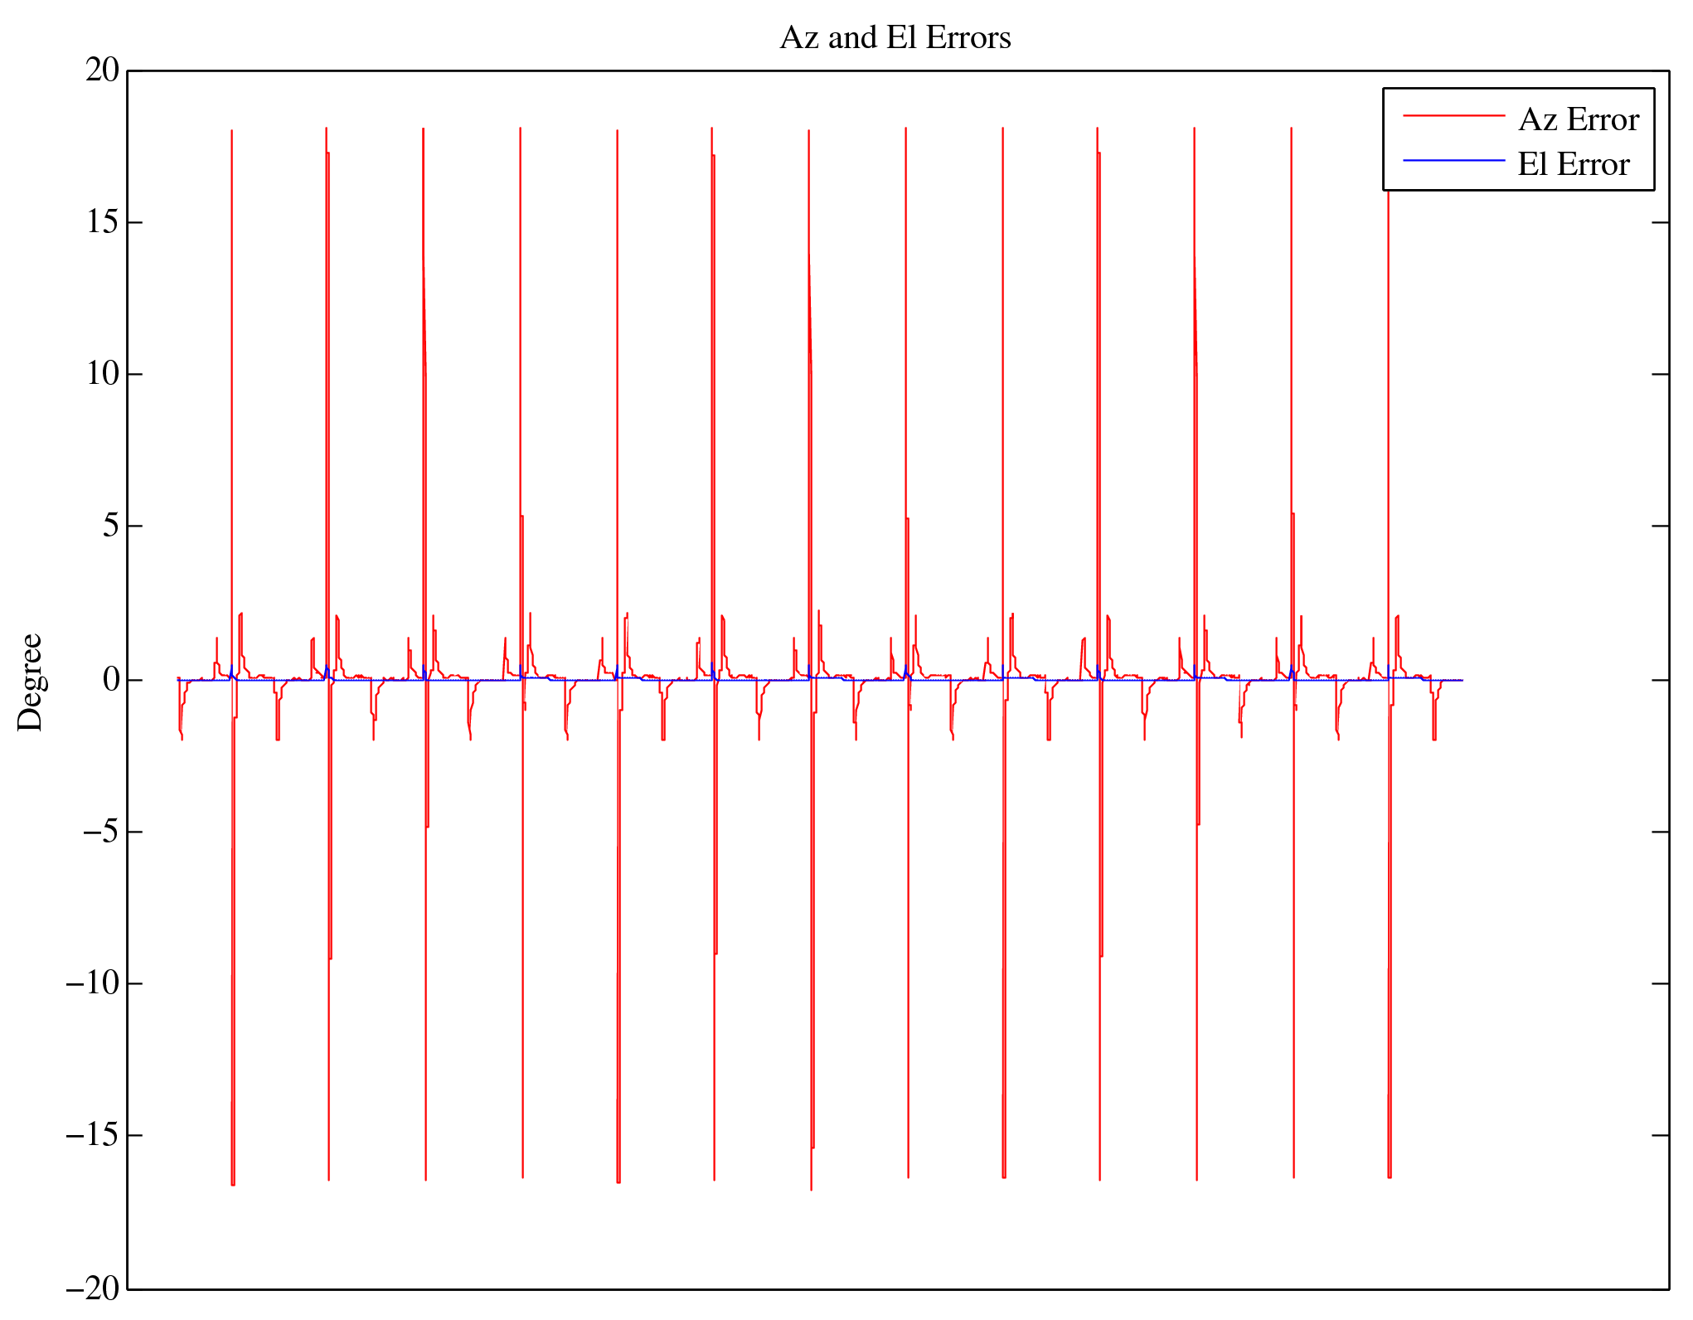This screenshot has height=1320, width=1693.
Task: Click the y-axis tick label −10
Action: click(93, 983)
